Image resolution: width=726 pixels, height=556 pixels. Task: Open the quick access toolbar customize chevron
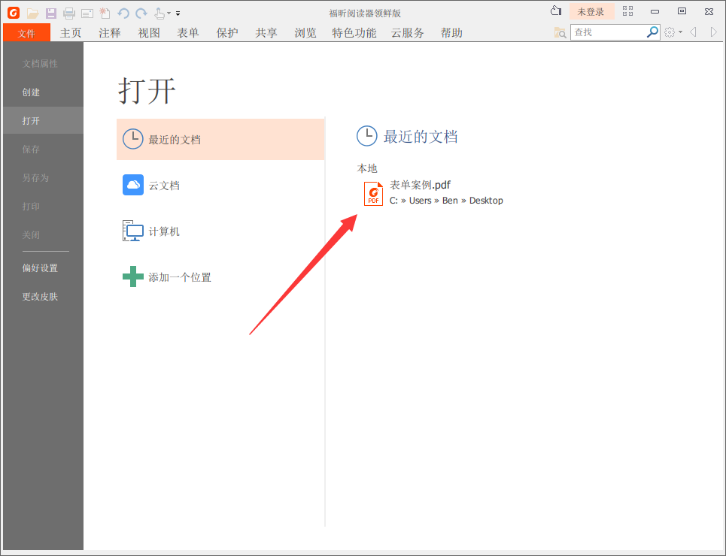pos(178,13)
